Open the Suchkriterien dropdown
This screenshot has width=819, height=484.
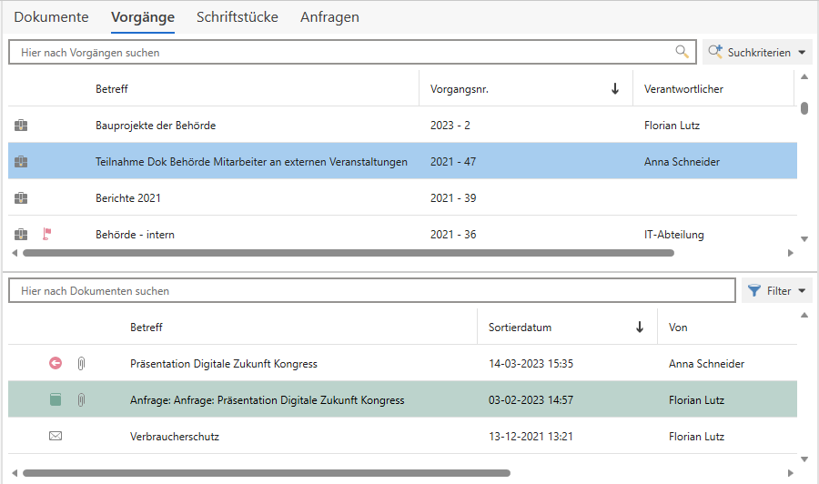click(757, 53)
